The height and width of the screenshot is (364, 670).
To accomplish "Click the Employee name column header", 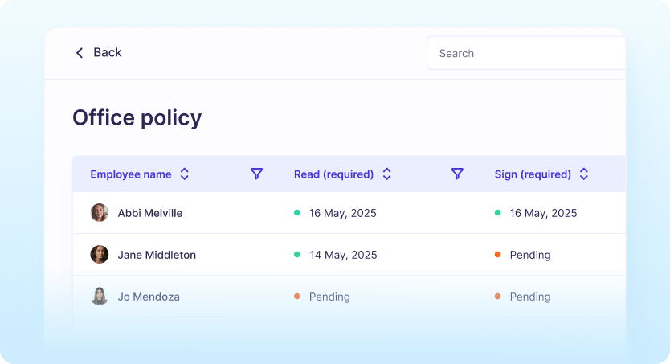I will click(x=131, y=174).
